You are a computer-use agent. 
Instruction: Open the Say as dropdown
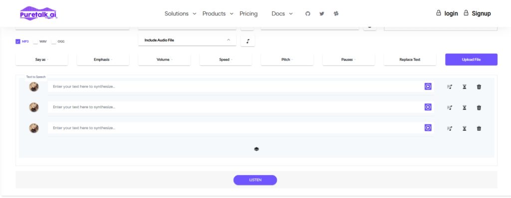[x=42, y=60]
